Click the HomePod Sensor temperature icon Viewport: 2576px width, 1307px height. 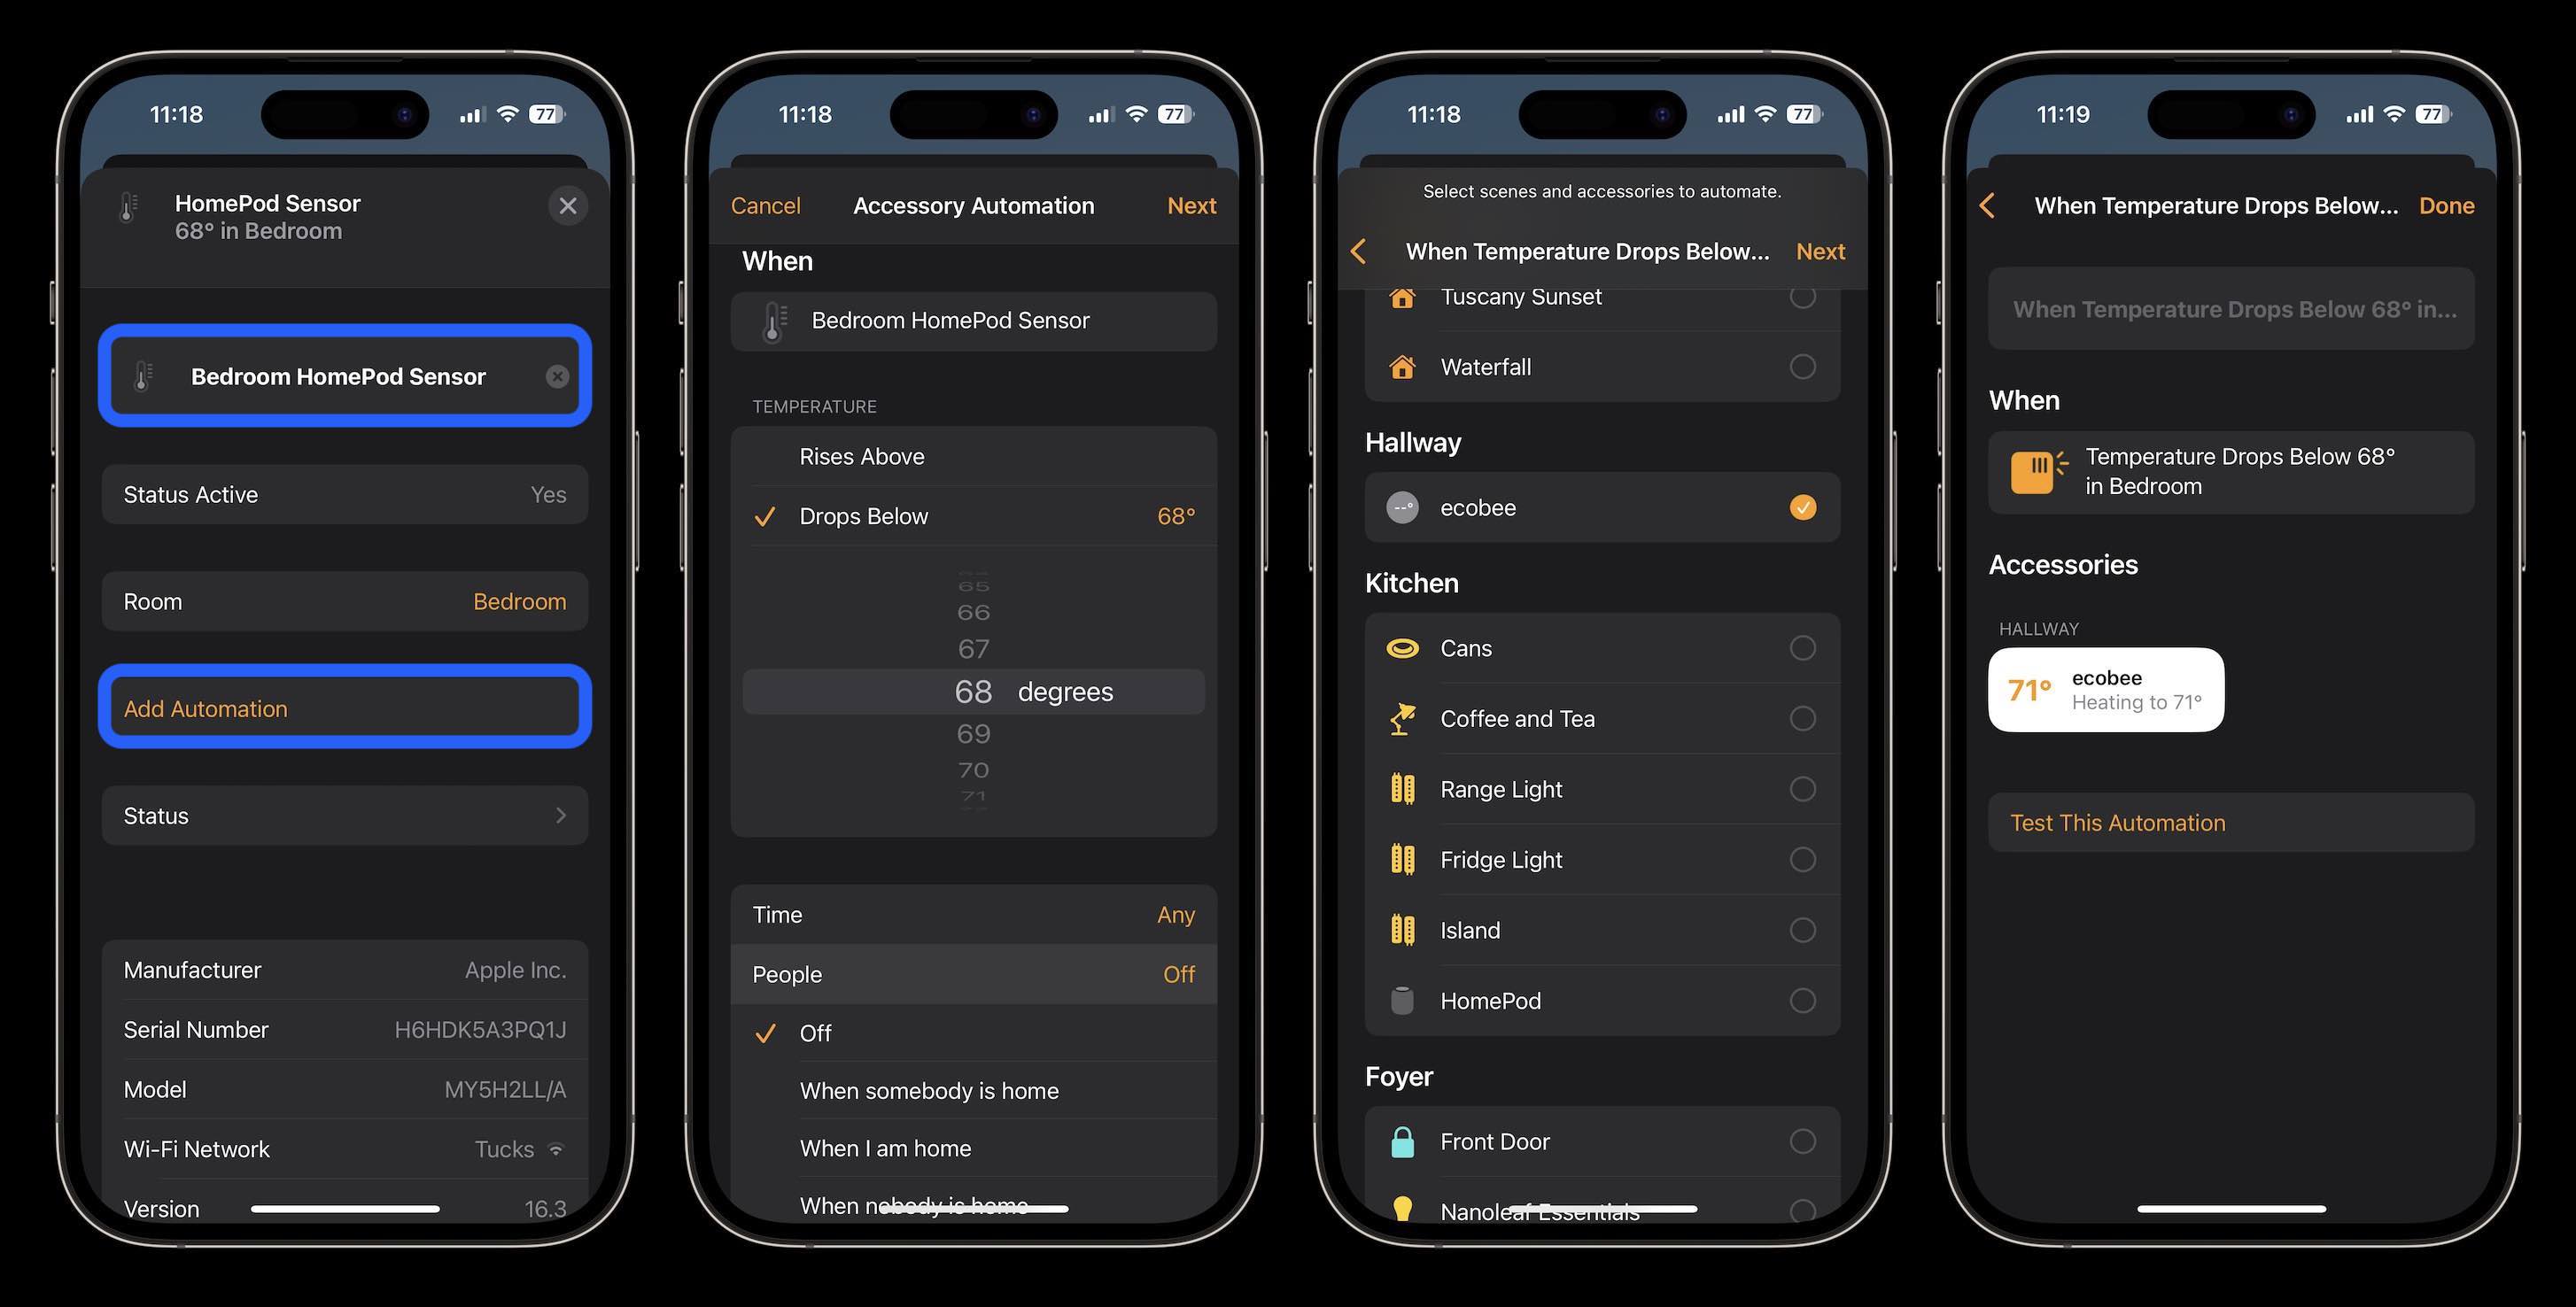point(130,205)
